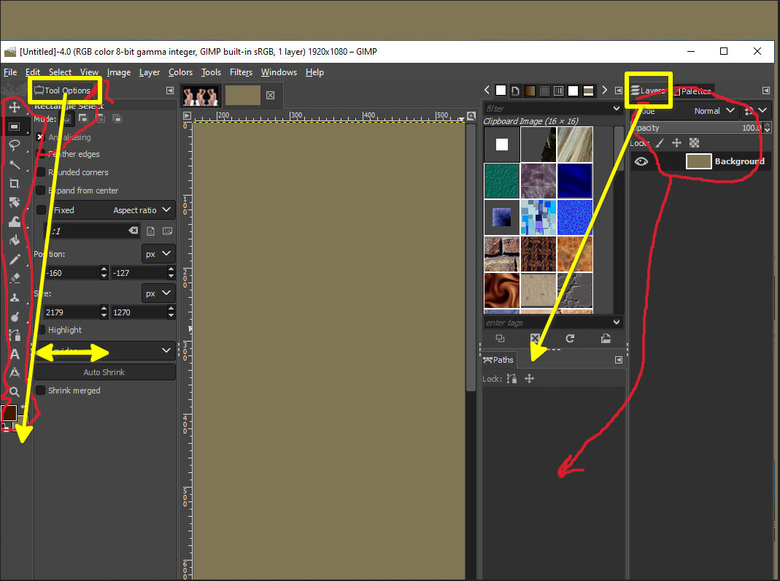Viewport: 780px width, 581px height.
Task: Select the Bucket Fill tool
Action: [15, 240]
